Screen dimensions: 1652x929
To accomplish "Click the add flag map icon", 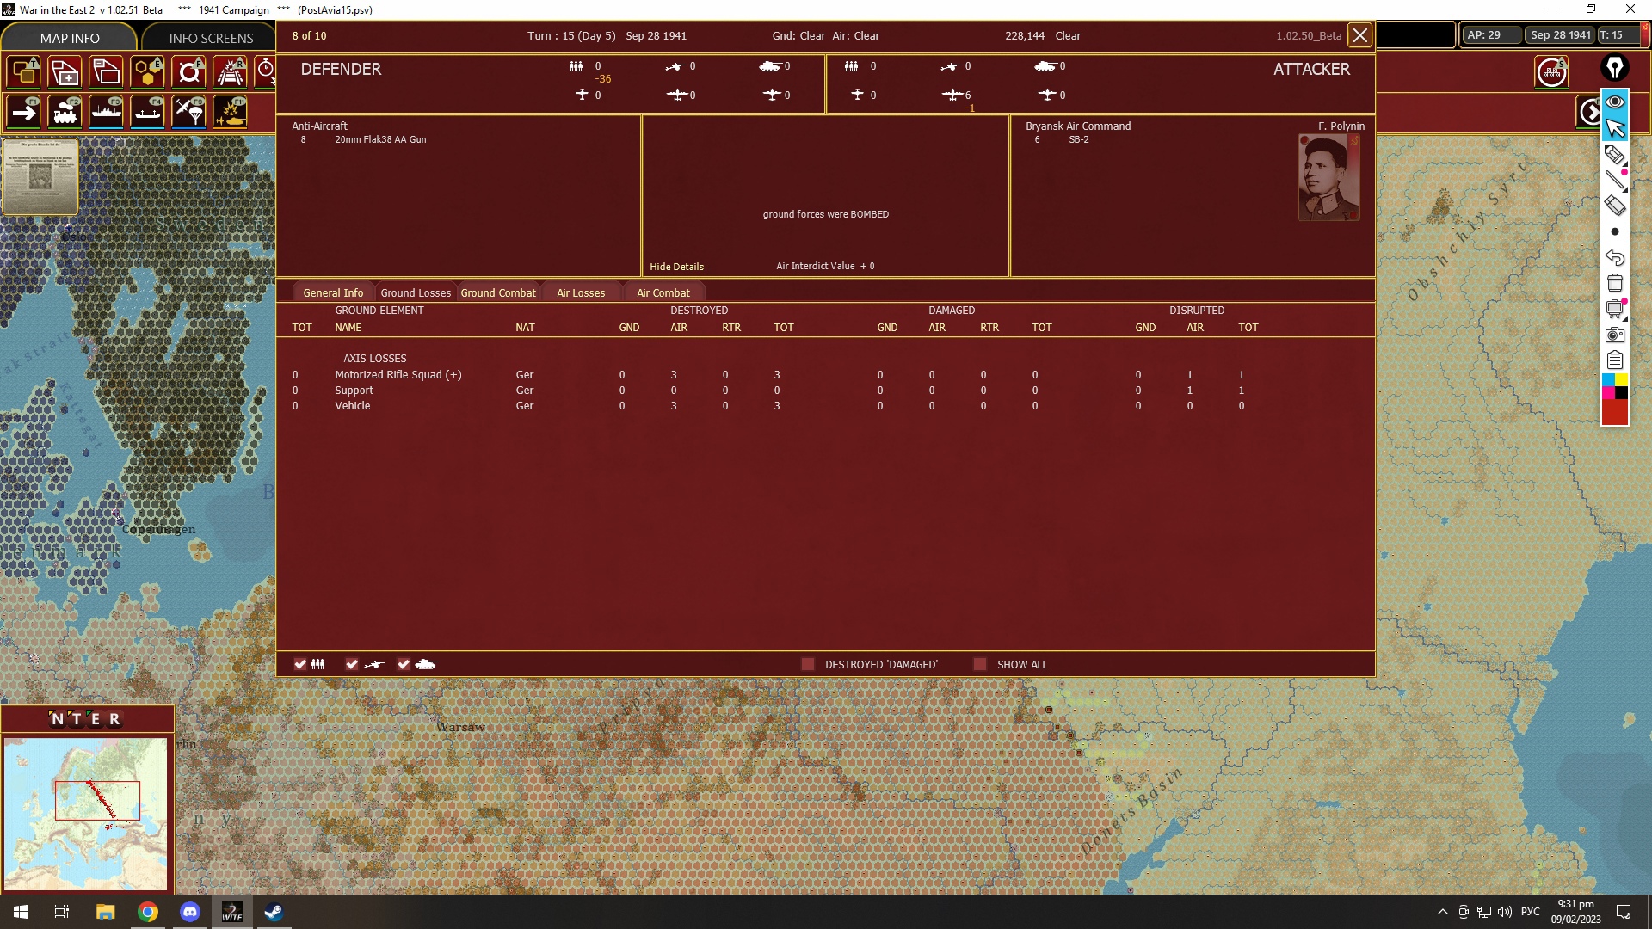I will (x=65, y=72).
